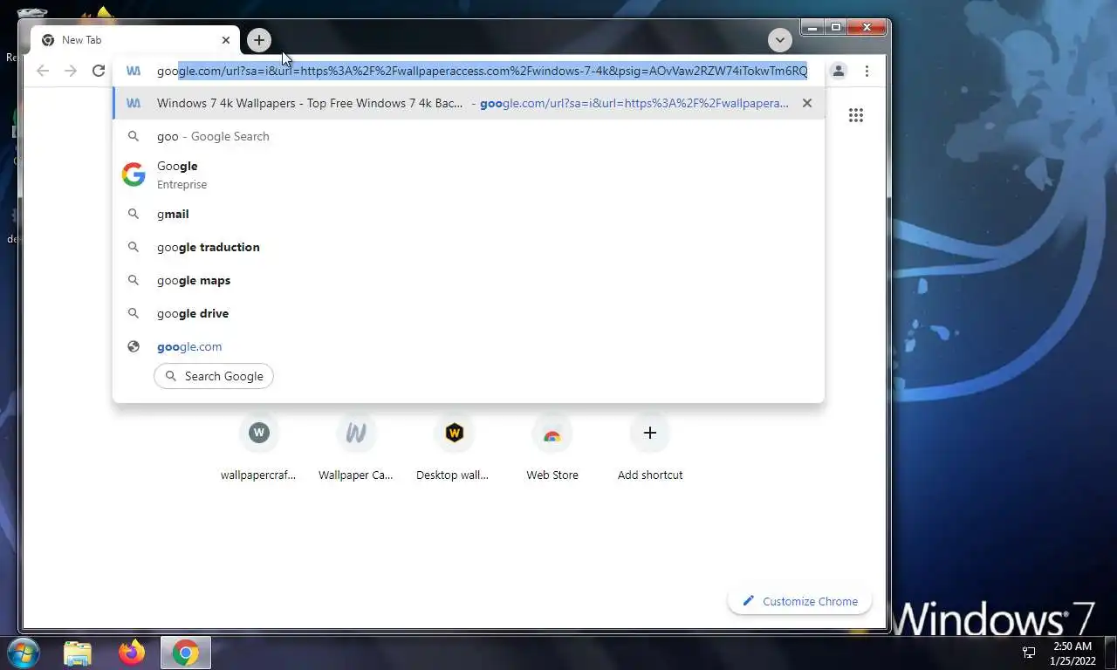
Task: Click the site icon left of the address bar
Action: pyautogui.click(x=134, y=71)
